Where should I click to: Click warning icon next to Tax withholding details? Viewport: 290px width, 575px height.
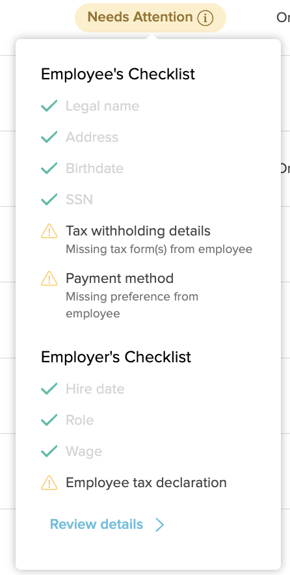tap(49, 232)
